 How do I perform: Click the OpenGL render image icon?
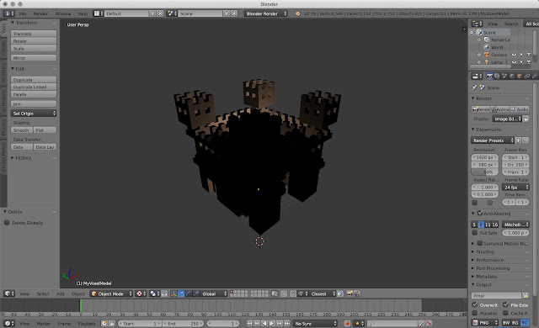pyautogui.click(x=350, y=294)
